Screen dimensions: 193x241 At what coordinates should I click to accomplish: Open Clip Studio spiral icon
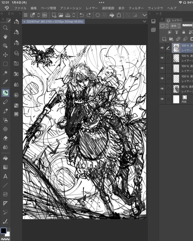45,15
